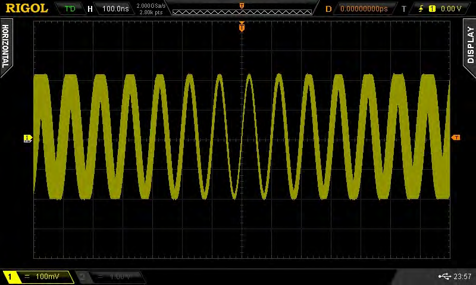Viewport: 476px width, 285px height.
Task: Open the DISPLAY side tab
Action: click(x=470, y=45)
